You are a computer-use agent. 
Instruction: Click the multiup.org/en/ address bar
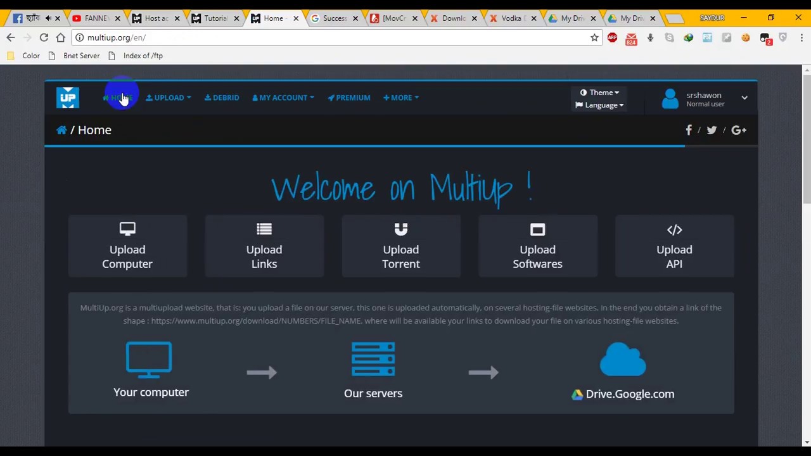[336, 38]
